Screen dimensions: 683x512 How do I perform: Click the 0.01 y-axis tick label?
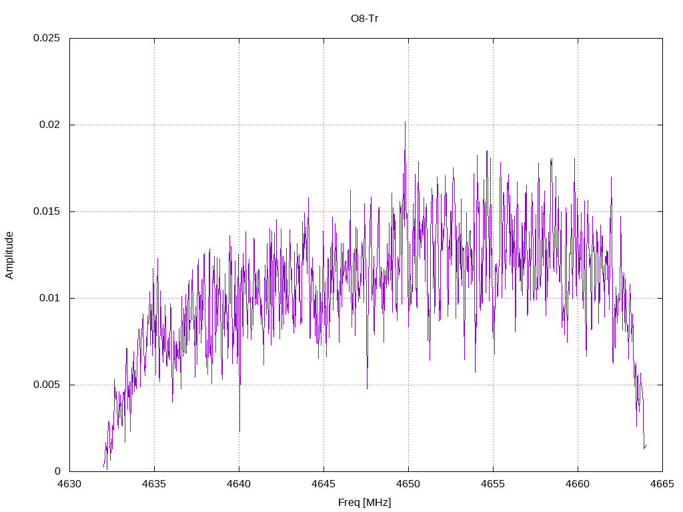(49, 298)
